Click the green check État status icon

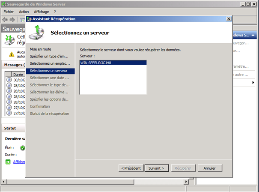click(x=23, y=148)
